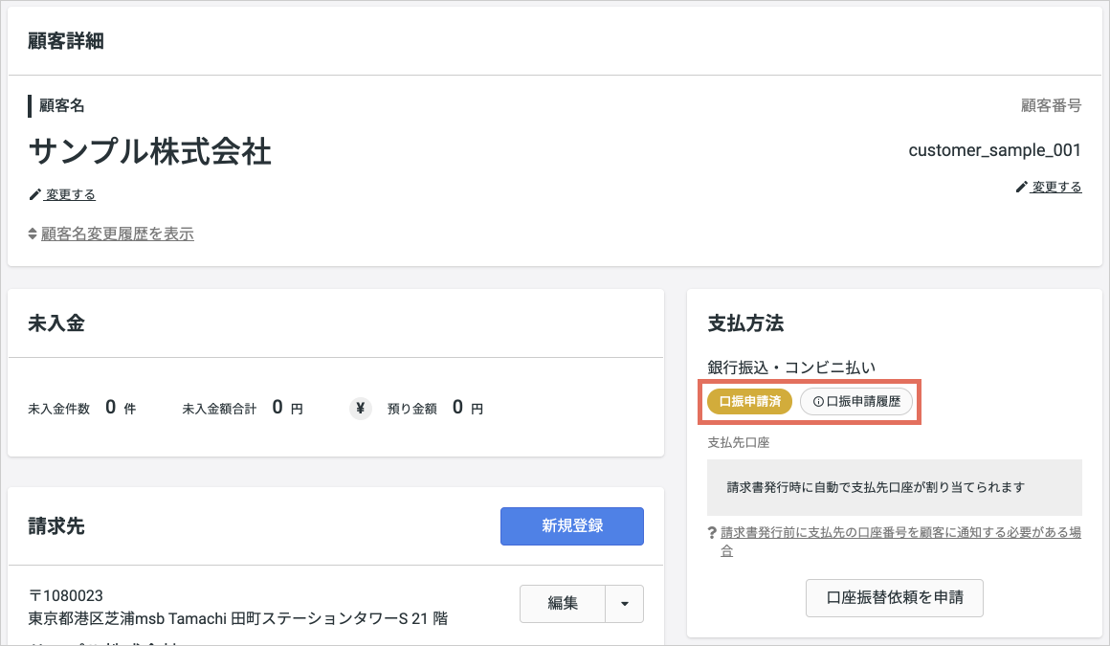Click 変更する under サンプル株式会社
The width and height of the screenshot is (1110, 646).
[68, 194]
